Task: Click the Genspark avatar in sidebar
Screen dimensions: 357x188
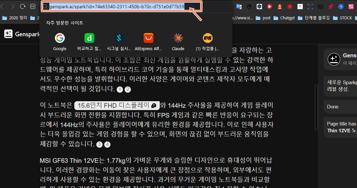Action: tap(334, 59)
